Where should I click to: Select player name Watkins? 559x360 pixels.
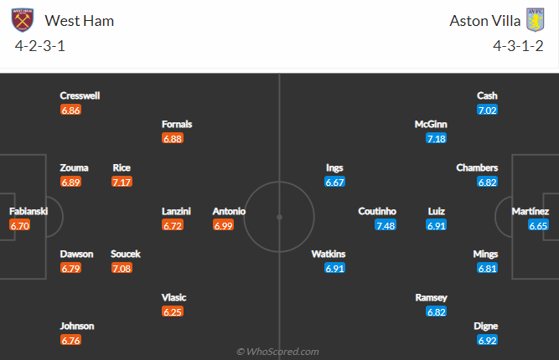(329, 254)
